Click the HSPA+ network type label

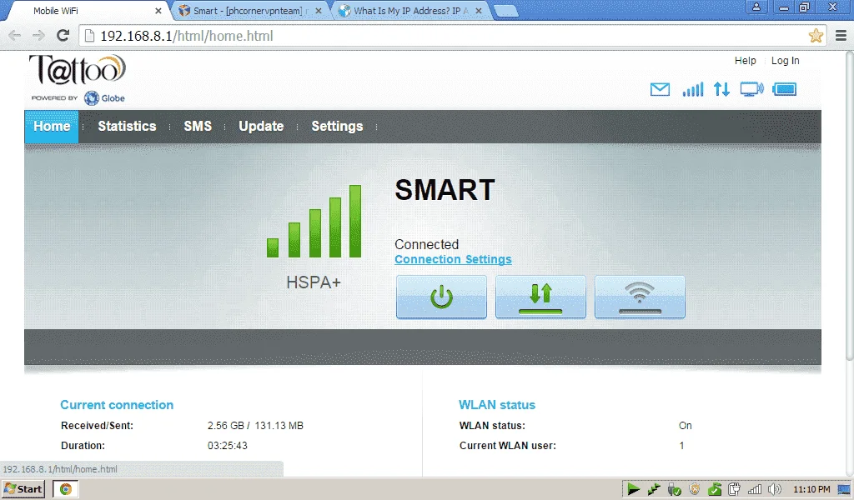(x=314, y=282)
